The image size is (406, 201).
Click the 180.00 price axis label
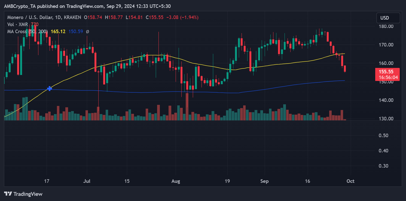tap(387, 26)
